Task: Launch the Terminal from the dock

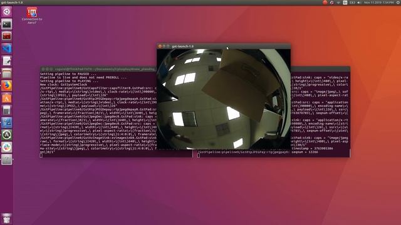Action: [7, 24]
